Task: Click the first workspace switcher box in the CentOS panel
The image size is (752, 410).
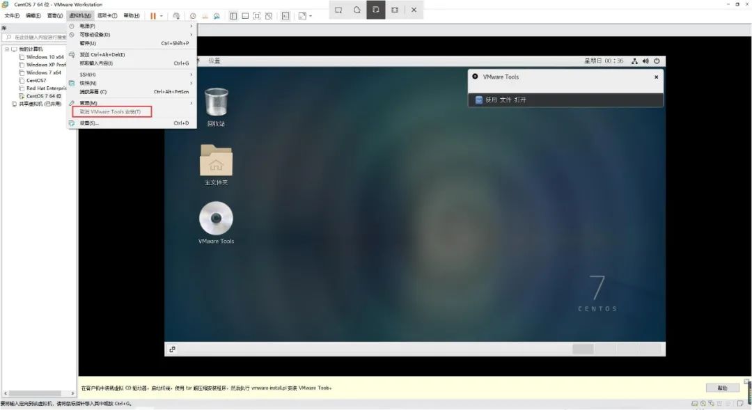Action: click(x=583, y=349)
